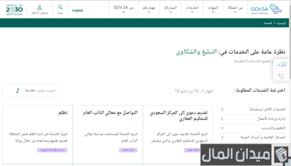This screenshot has width=291, height=166.
Task: Expand chevron under نهتم بكم
Action: coord(149,12)
